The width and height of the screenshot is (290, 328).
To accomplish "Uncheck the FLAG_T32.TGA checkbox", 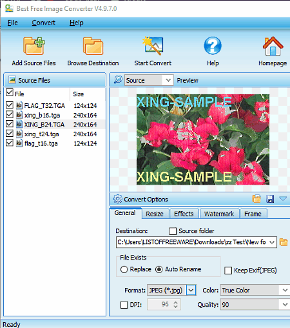I will pos(10,105).
